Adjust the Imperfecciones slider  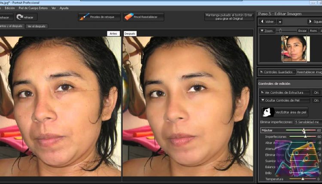pos(305,137)
